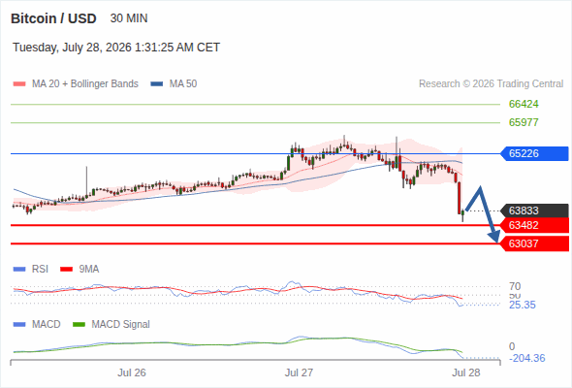Click the 9MA legend label
The width and height of the screenshot is (572, 388).
[89, 270]
